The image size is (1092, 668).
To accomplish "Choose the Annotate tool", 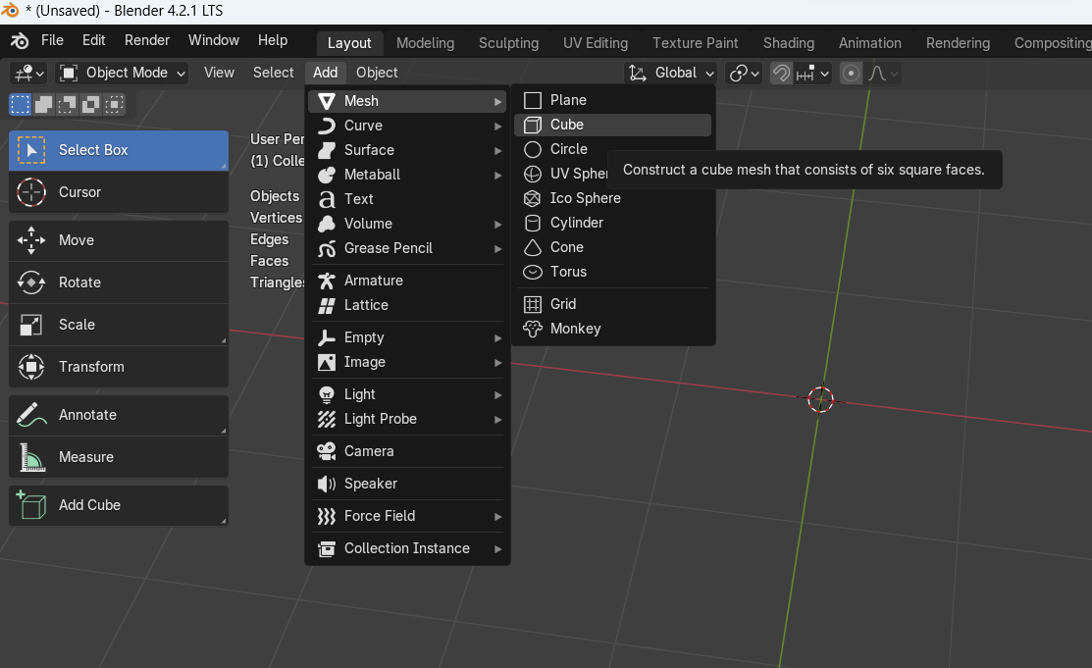I will pos(119,415).
